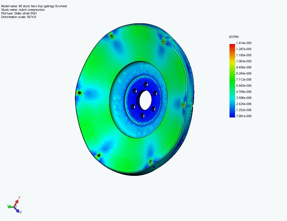Select the origin point of the coordinate triad

click(14, 206)
